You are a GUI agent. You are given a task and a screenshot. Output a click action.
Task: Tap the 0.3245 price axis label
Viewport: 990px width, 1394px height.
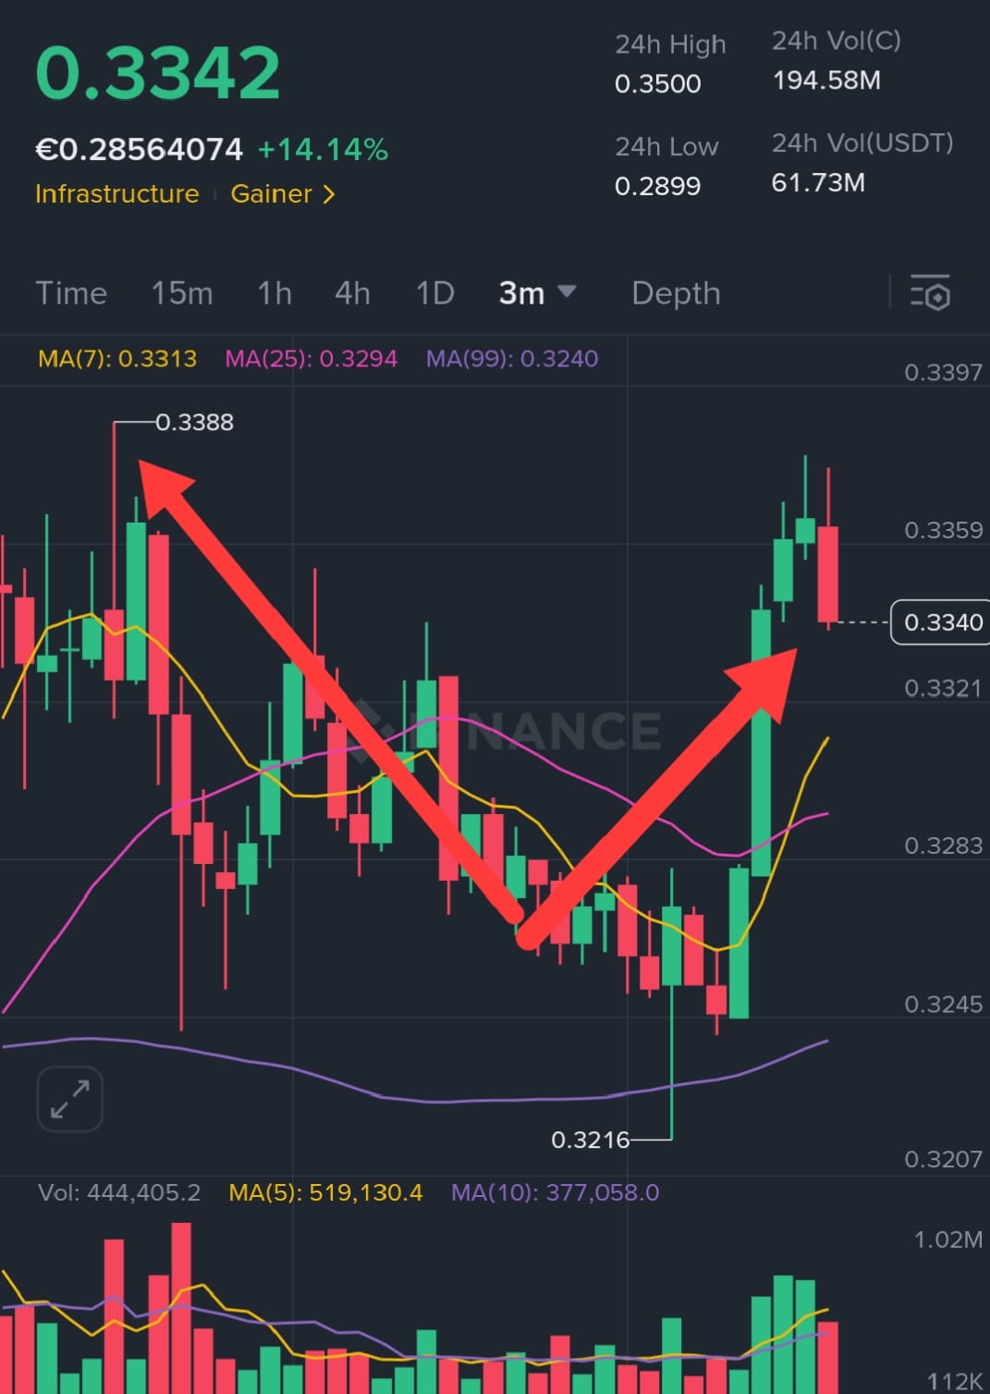943,1005
